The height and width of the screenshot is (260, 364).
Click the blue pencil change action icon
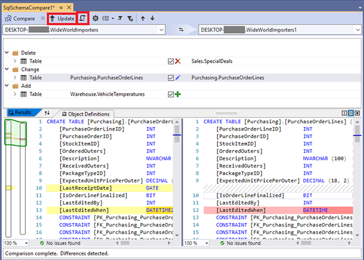pyautogui.click(x=178, y=78)
